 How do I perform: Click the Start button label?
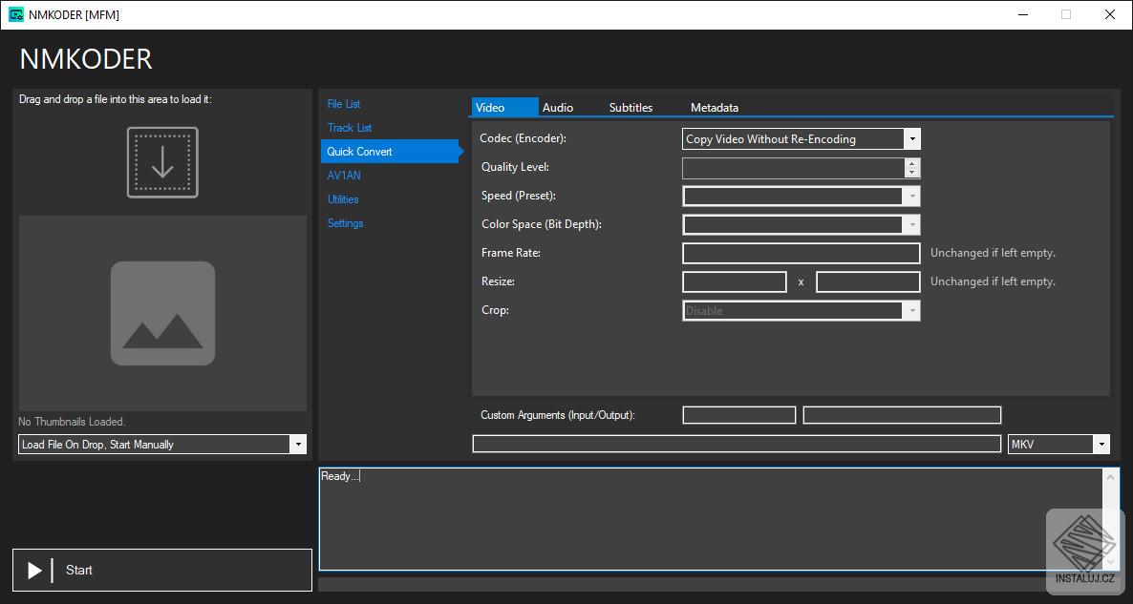[78, 570]
